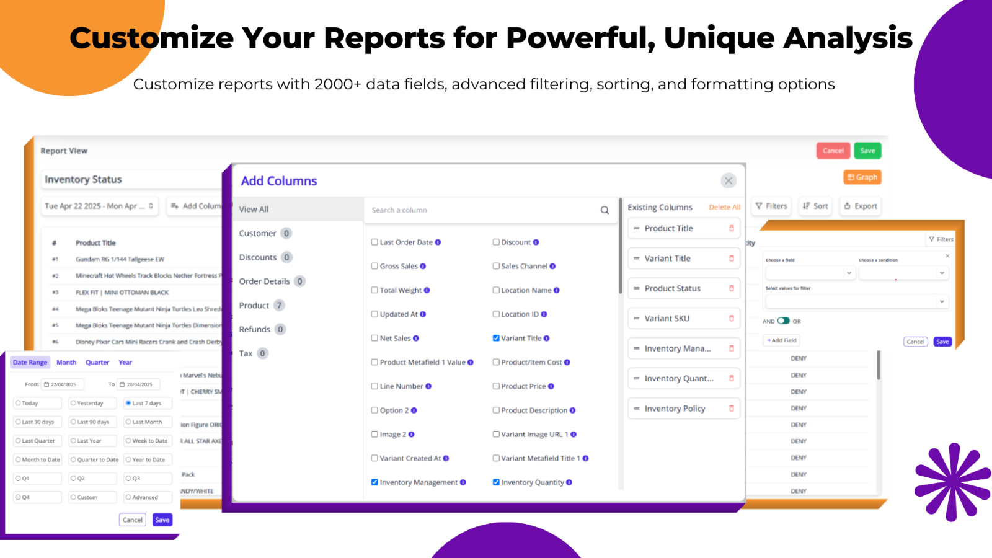Select the Year to Date radio option

[128, 460]
